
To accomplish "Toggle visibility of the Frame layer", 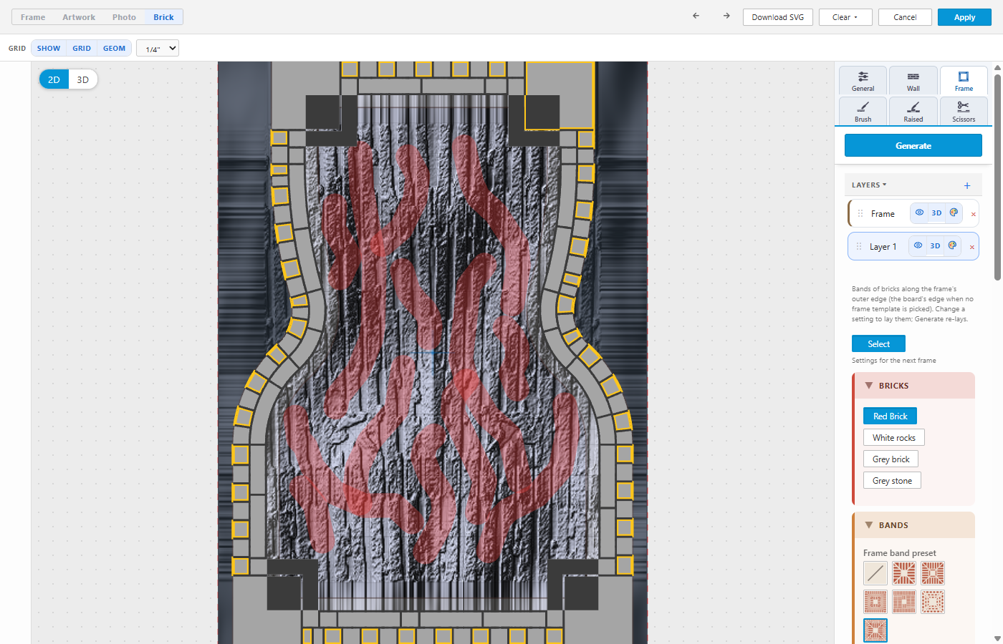I will coord(919,213).
